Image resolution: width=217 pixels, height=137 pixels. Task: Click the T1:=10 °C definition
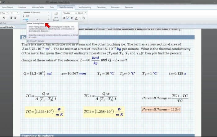(106, 74)
